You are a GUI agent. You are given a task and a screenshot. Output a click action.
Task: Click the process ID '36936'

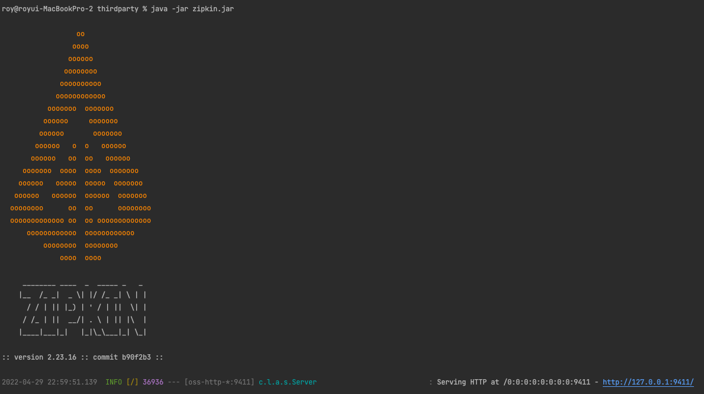153,382
